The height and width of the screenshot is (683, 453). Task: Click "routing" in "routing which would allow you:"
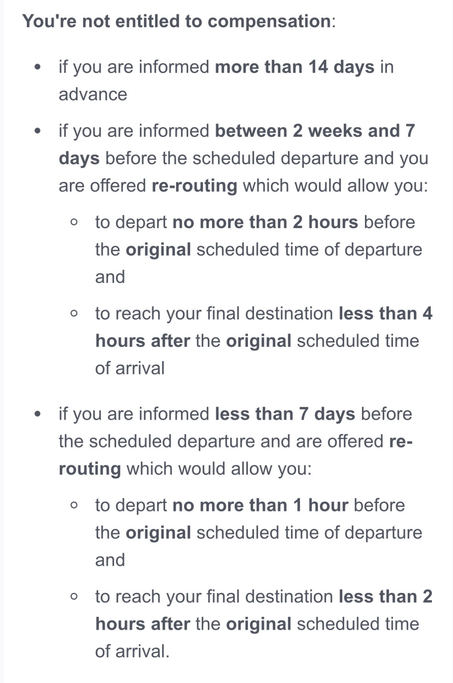point(90,469)
